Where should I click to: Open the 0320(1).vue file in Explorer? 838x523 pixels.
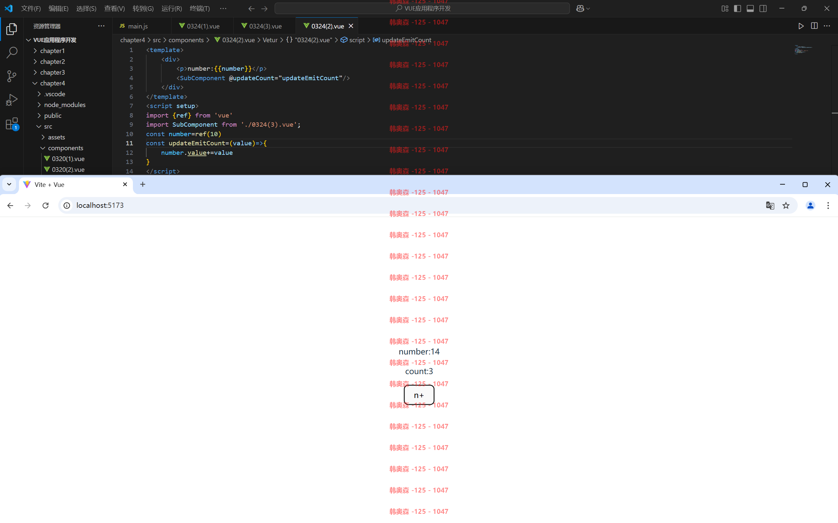coord(68,159)
